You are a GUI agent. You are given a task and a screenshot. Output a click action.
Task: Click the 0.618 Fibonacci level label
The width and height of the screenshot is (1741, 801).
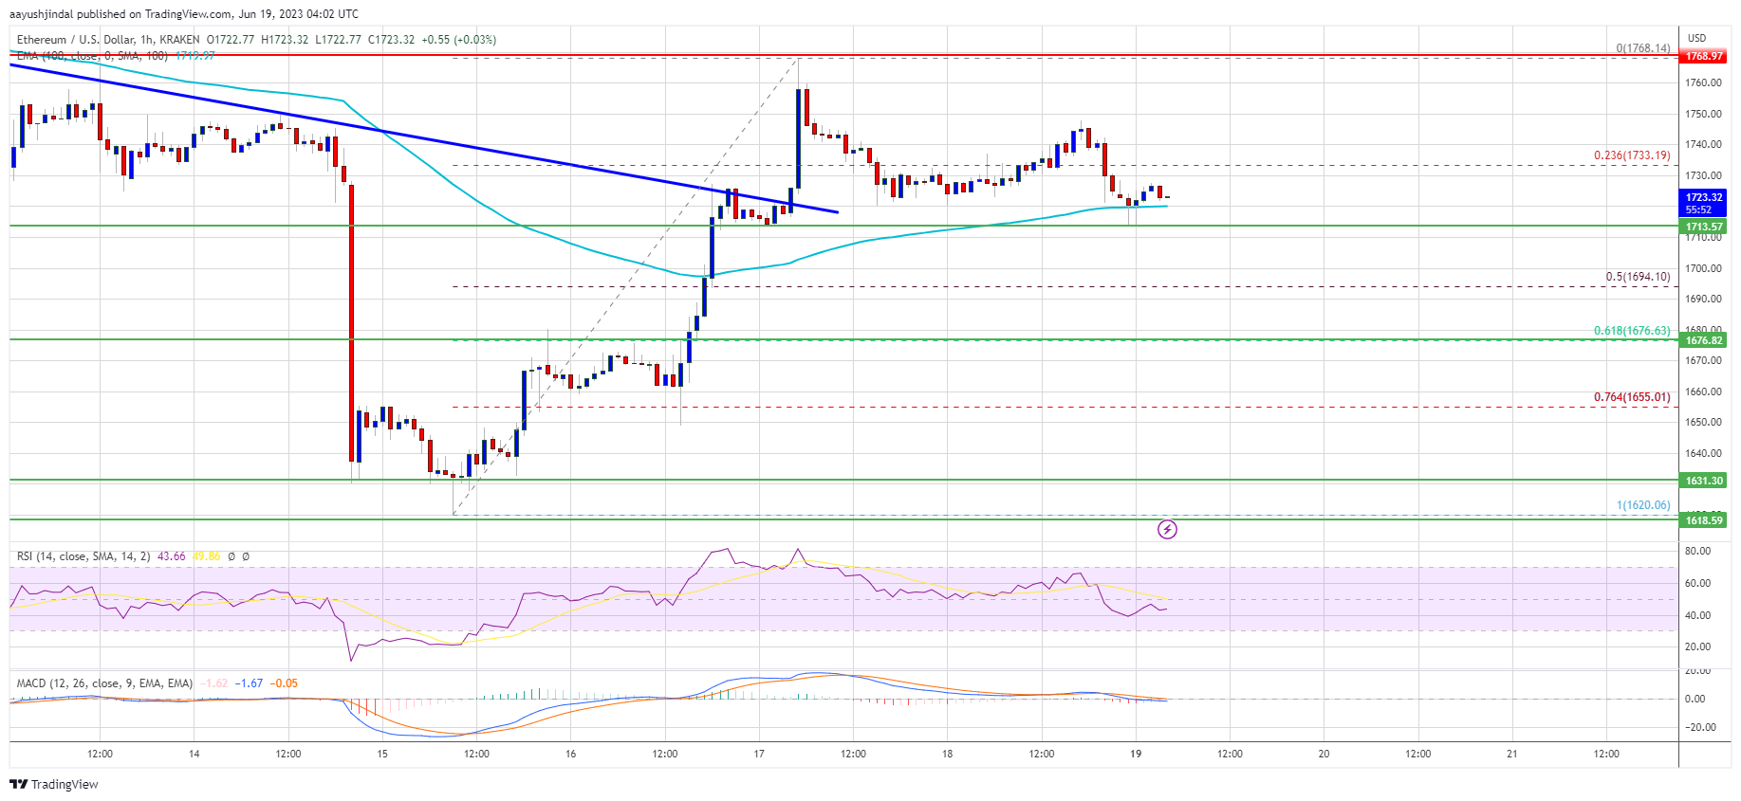pyautogui.click(x=1631, y=331)
